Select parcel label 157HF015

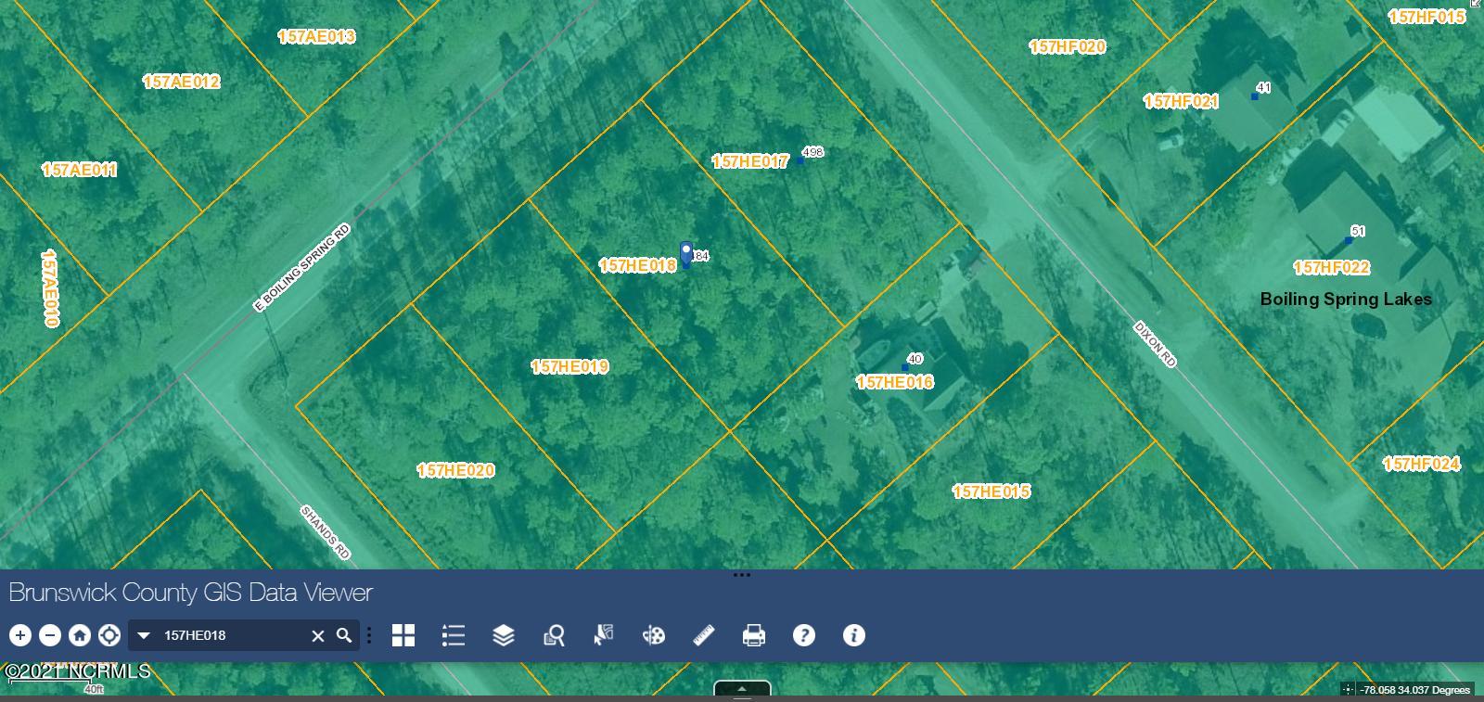pyautogui.click(x=1426, y=17)
